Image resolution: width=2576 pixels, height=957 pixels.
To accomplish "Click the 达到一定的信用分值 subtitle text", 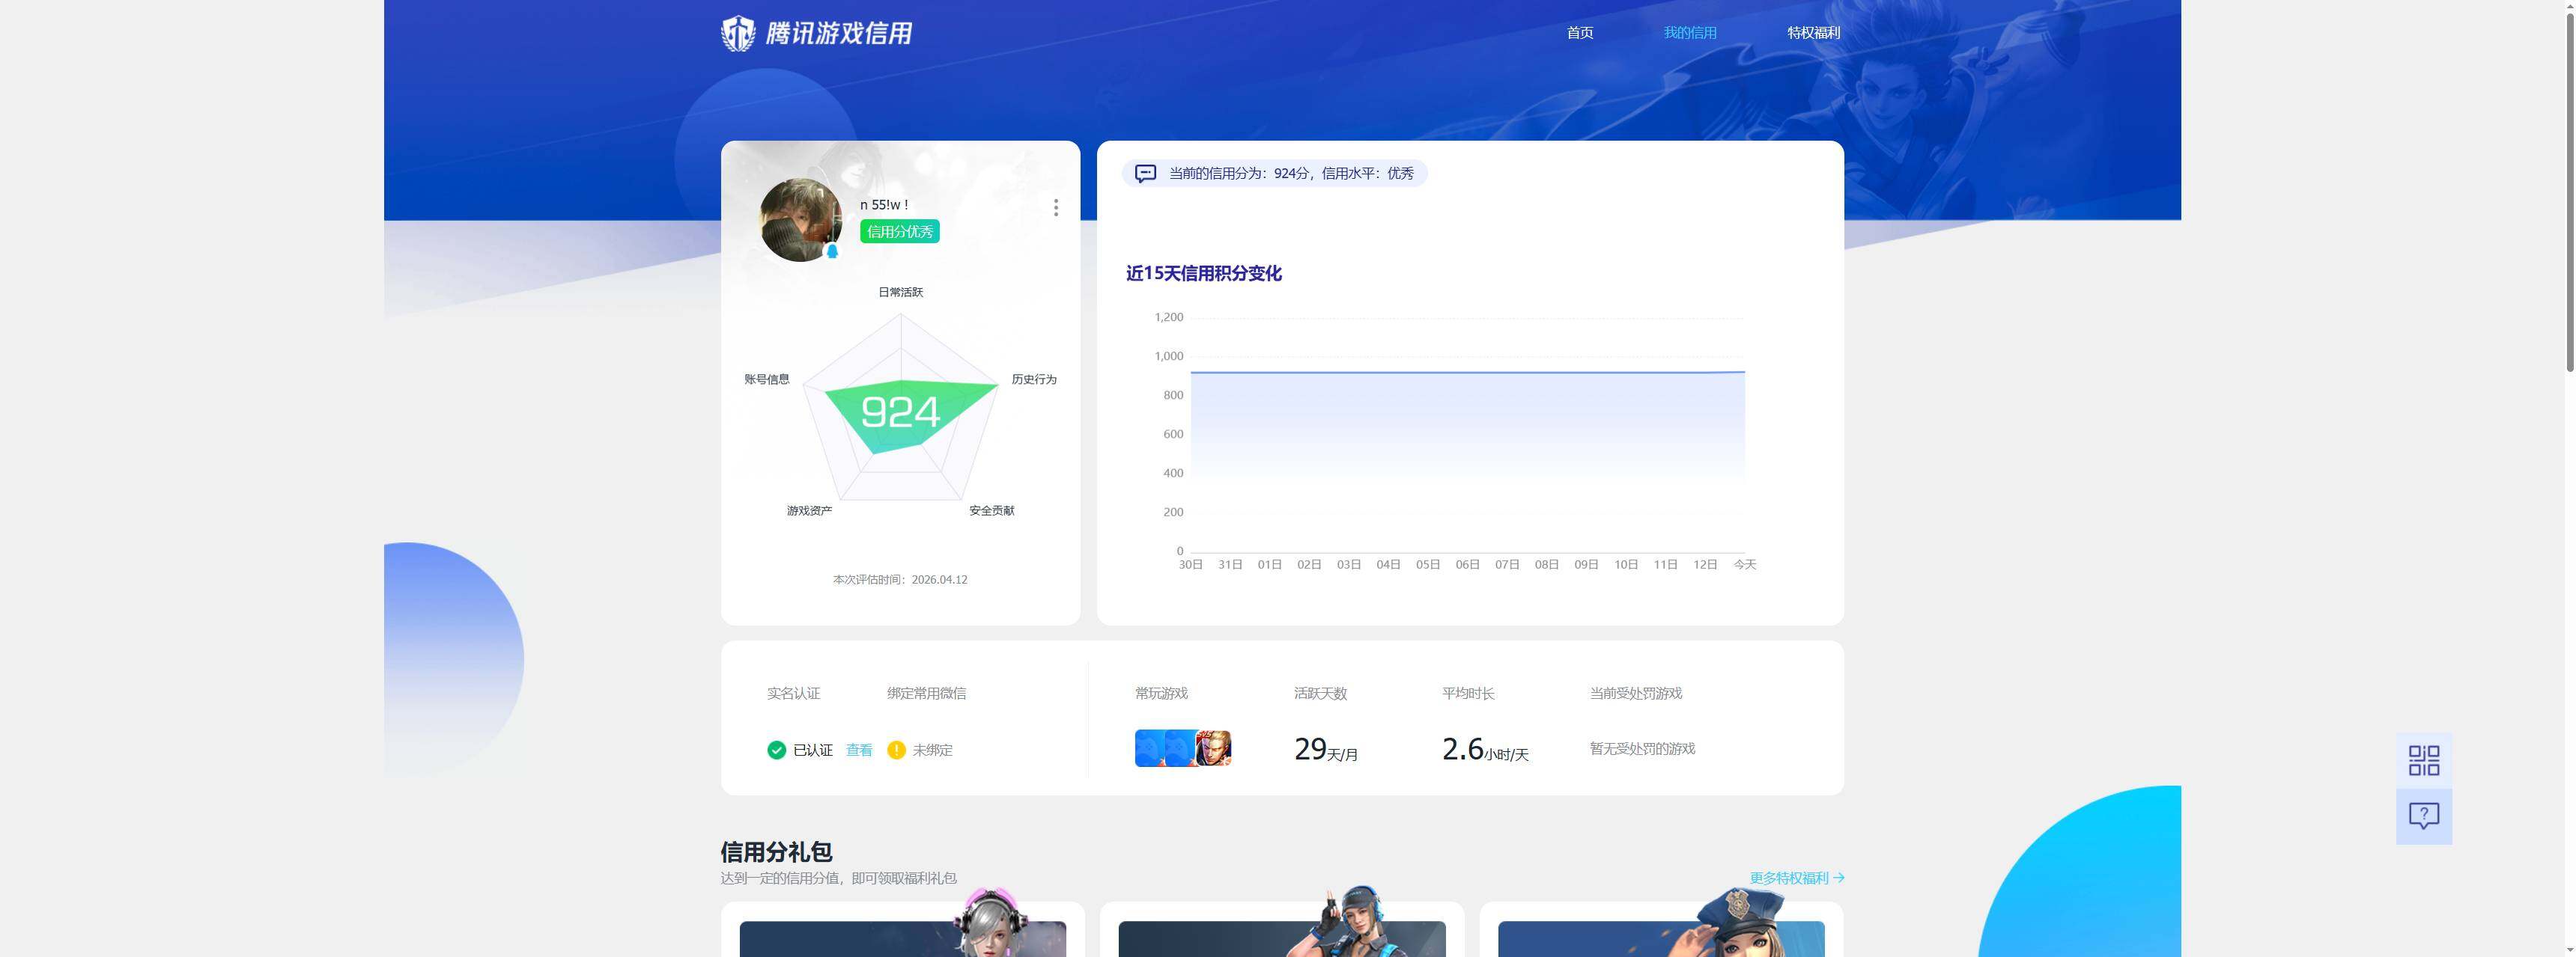I will pos(838,878).
